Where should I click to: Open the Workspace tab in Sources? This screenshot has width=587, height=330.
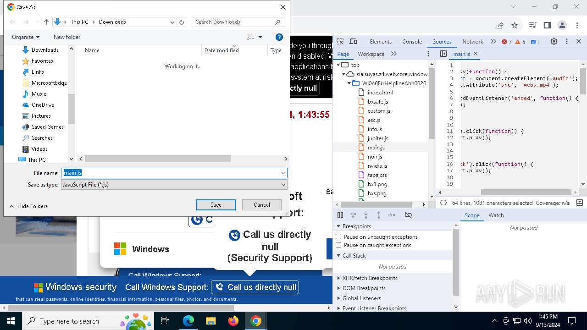pyautogui.click(x=371, y=54)
